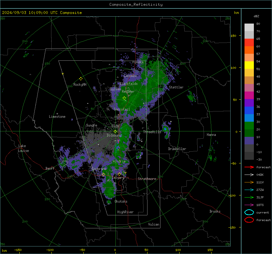
Task: Click the Cochrane label
Action: [x=99, y=169]
